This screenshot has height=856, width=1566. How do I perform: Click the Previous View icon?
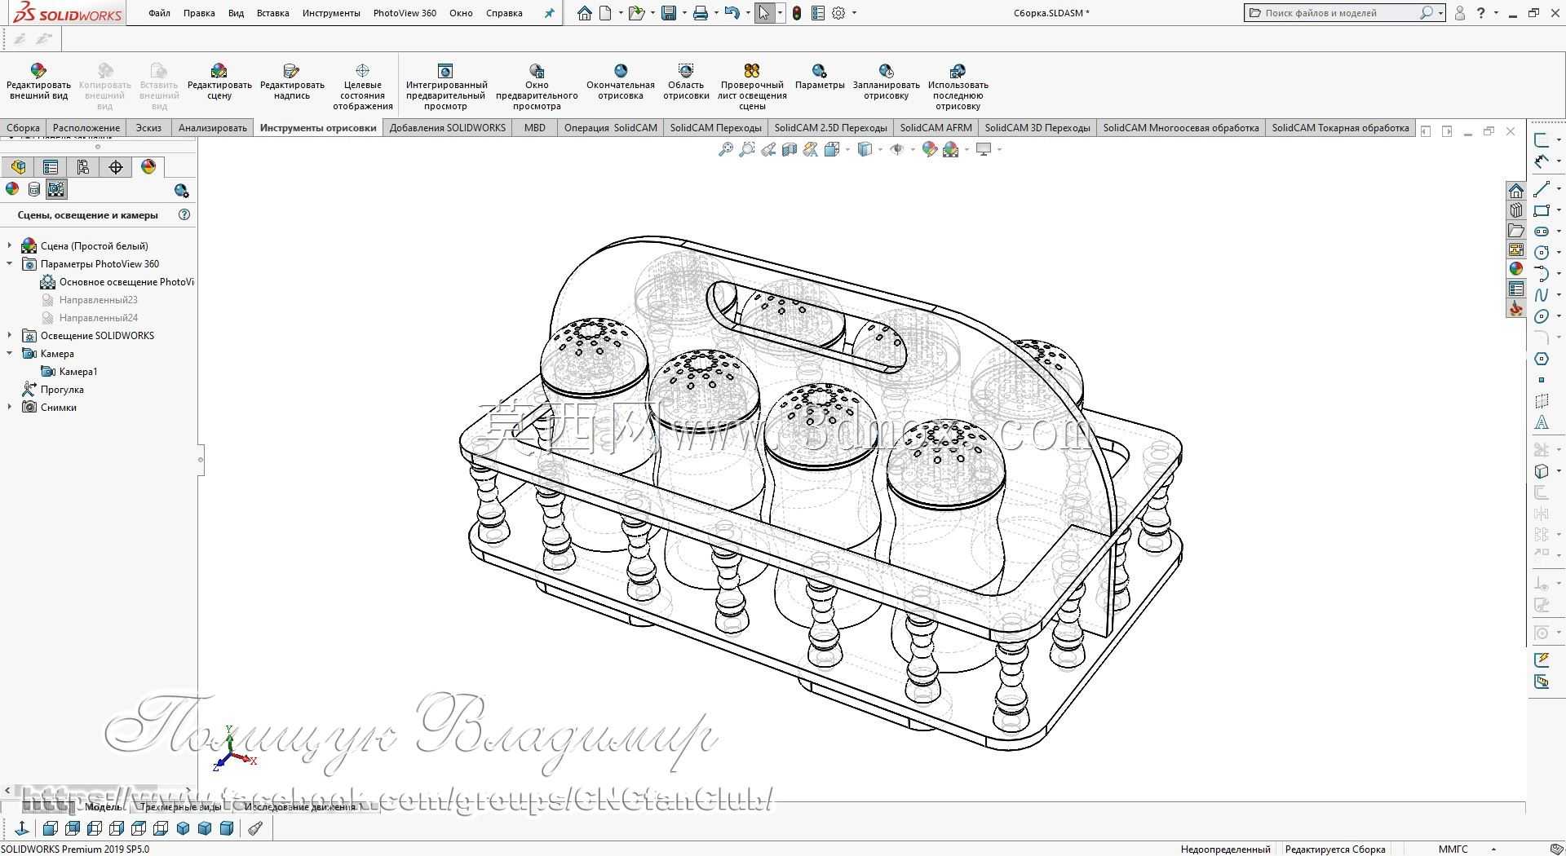[768, 149]
